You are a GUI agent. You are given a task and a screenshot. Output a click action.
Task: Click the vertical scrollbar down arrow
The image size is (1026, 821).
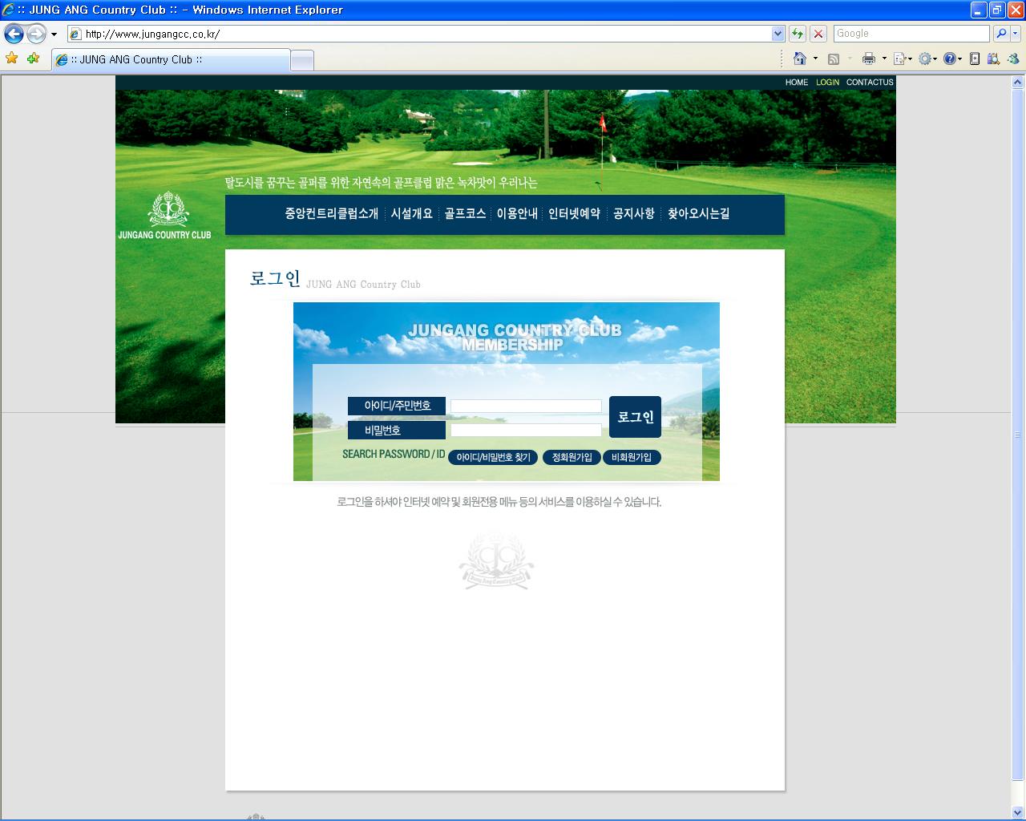[x=1018, y=813]
